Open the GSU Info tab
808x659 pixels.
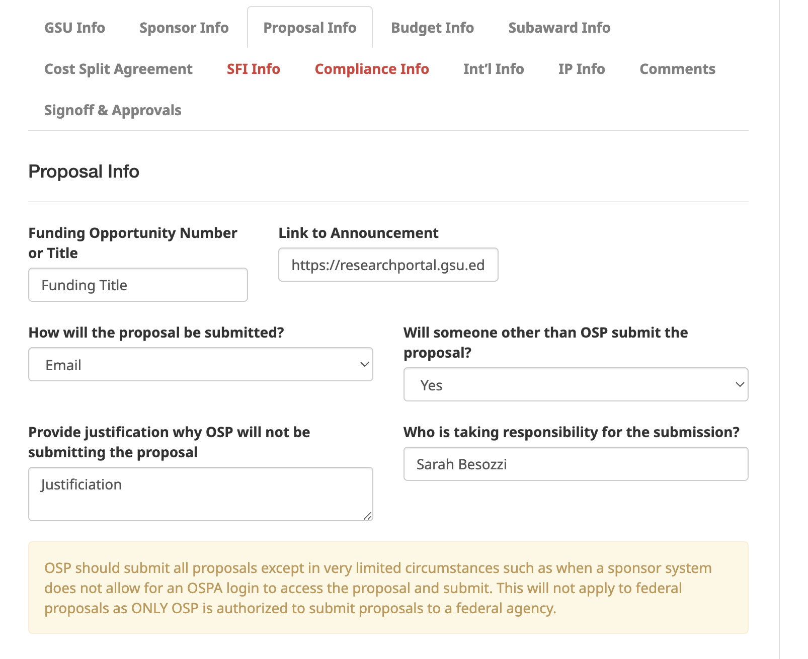(74, 28)
